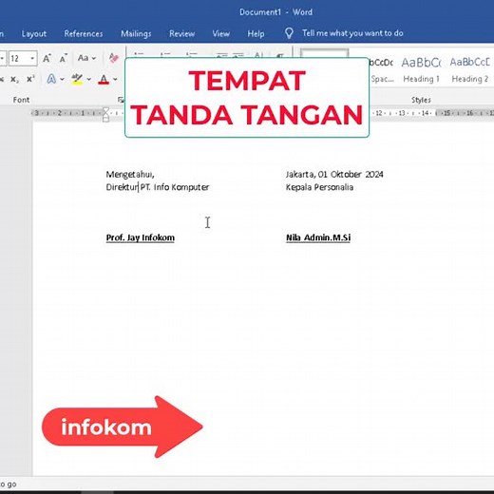Click the Decrease Font Size icon
Screen dimensions: 494x494
point(64,58)
